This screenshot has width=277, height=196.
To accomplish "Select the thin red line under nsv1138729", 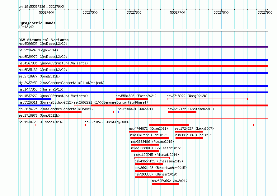I will pos(27,125).
